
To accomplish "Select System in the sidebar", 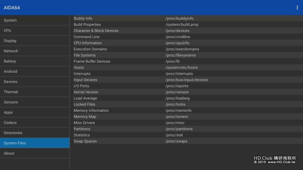I will tap(35, 20).
